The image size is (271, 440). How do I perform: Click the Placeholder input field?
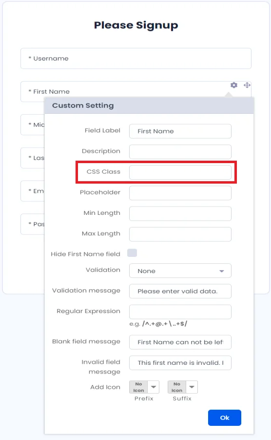180,193
